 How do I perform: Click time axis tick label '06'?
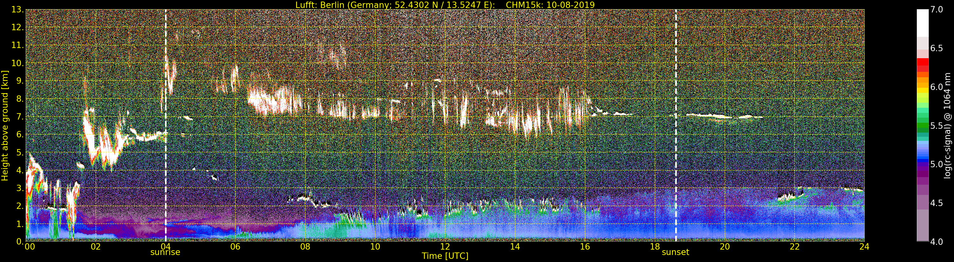[x=235, y=246]
